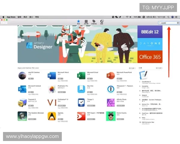Switch to the Top Charts toolbar tab
180x144 pixels.
(x=86, y=22)
